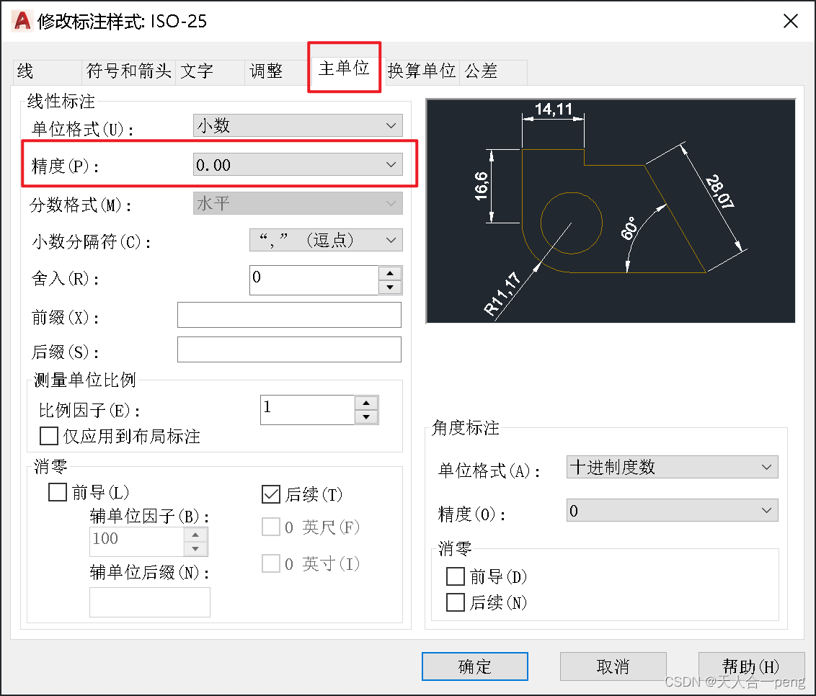The image size is (816, 696).
Task: Switch to the 换算单位 tab
Action: coord(422,72)
